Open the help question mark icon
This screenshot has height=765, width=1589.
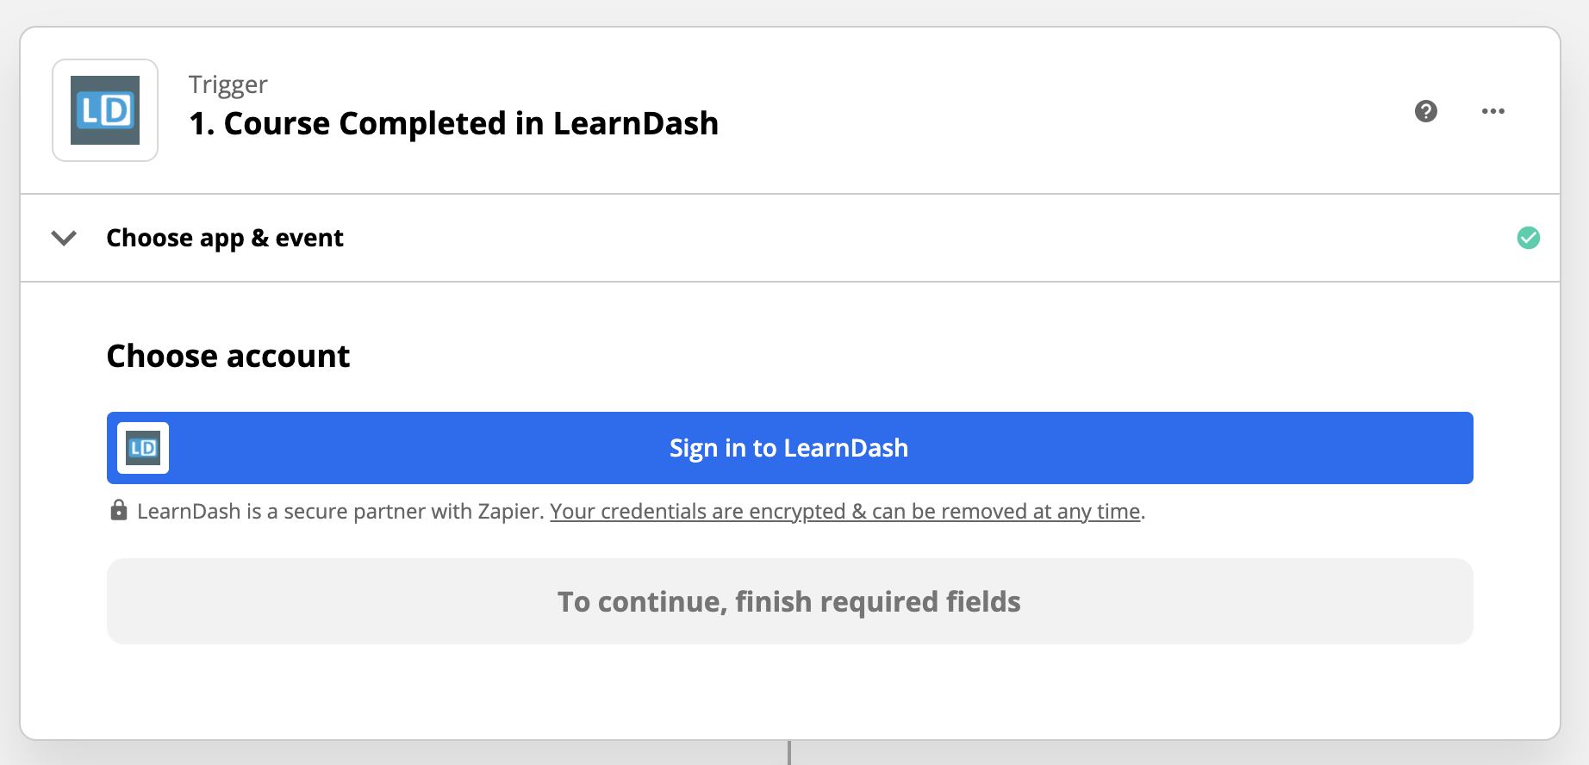tap(1426, 111)
